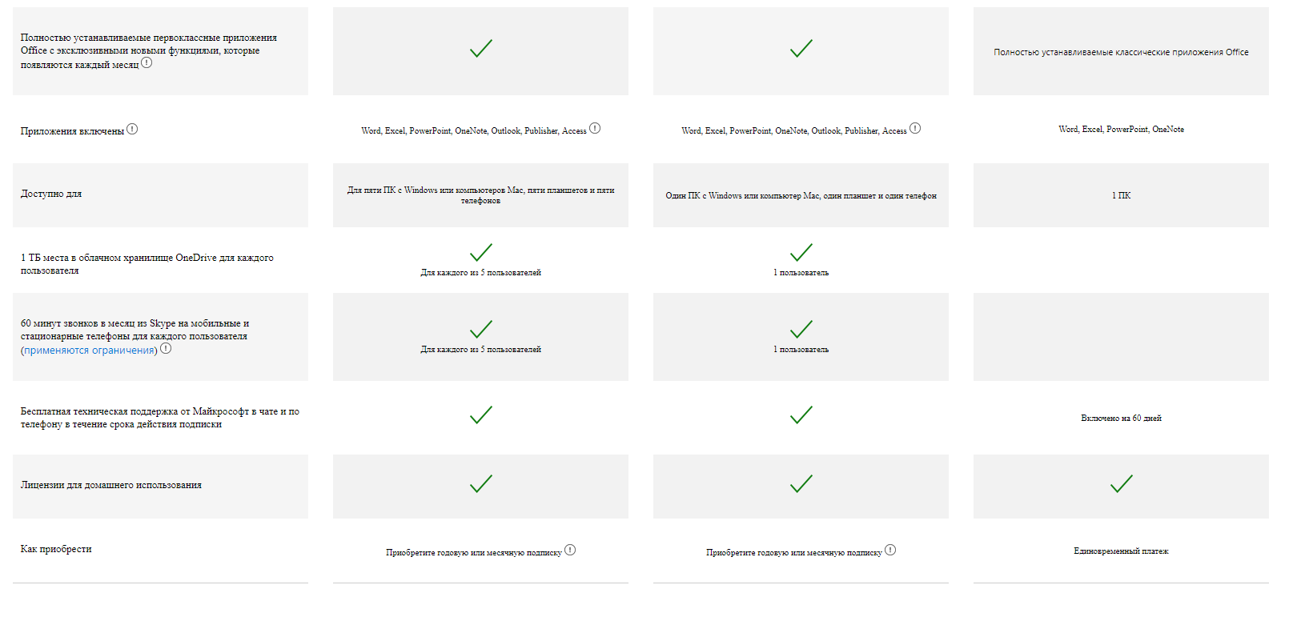Click 'Как приобрести' row label

[56, 549]
